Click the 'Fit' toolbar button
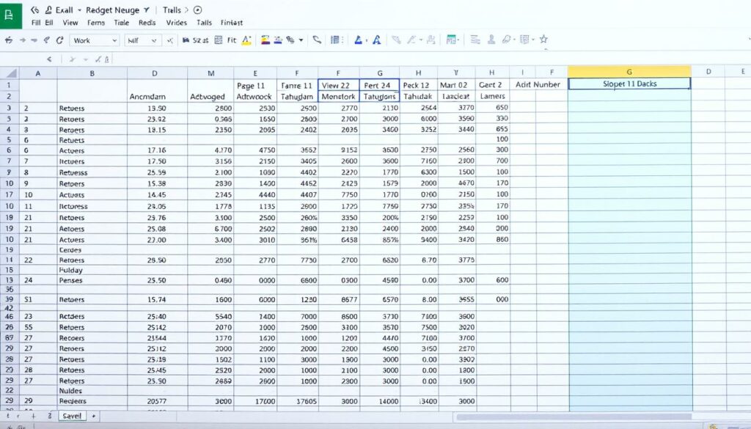The image size is (751, 429). tap(232, 40)
